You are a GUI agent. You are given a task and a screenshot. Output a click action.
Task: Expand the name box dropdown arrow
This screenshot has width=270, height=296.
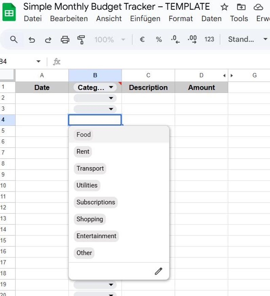pos(38,61)
